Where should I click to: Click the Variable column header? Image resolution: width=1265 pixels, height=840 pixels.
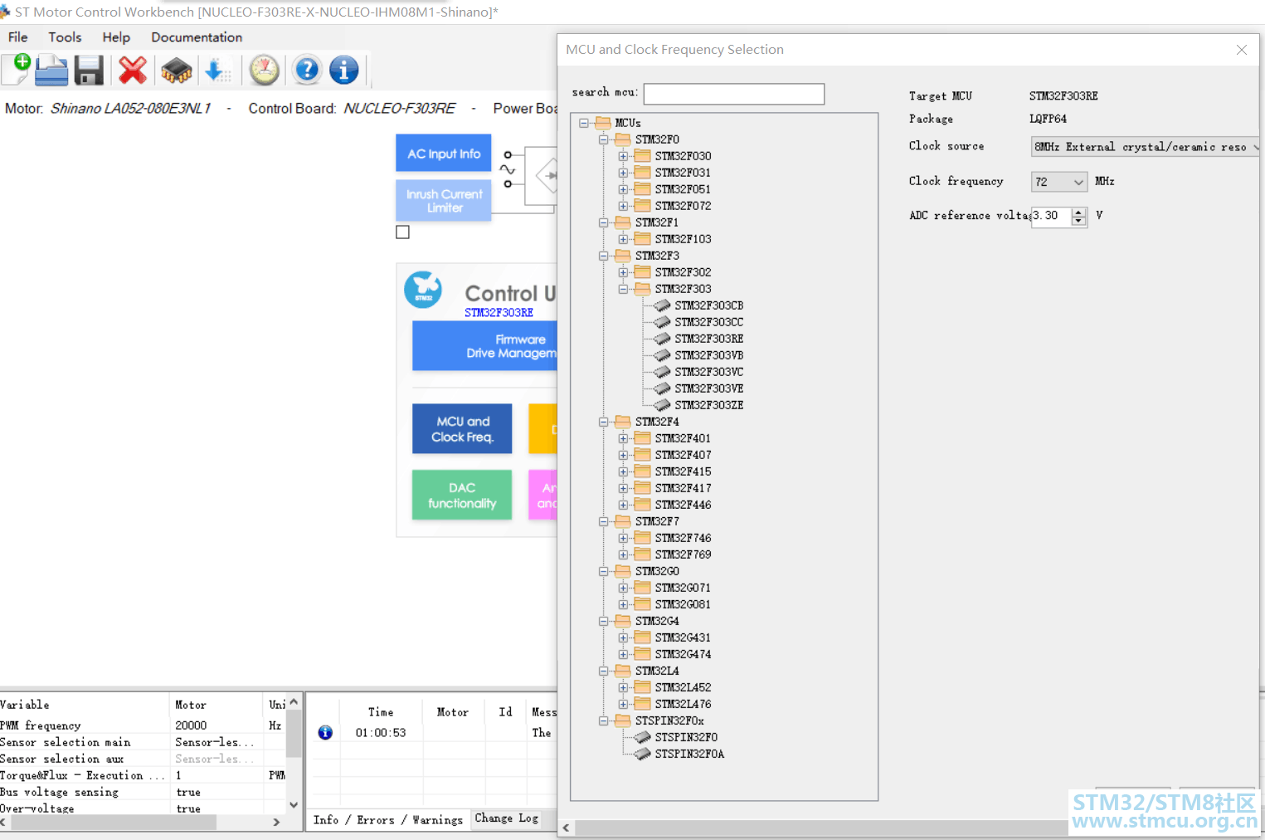click(85, 705)
